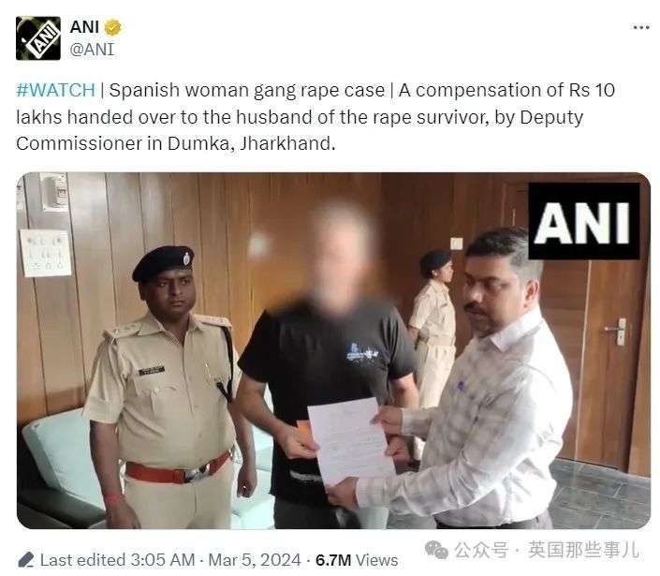The width and height of the screenshot is (660, 576).
Task: Click the document being handed over in the image
Action: pos(351,441)
